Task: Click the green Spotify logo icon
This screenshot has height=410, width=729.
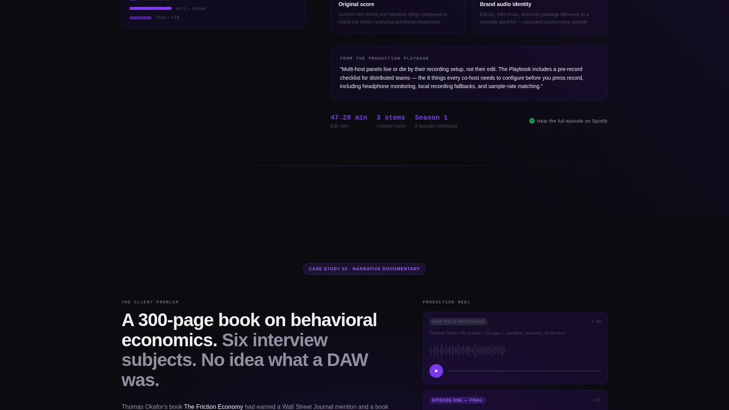Action: click(532, 121)
